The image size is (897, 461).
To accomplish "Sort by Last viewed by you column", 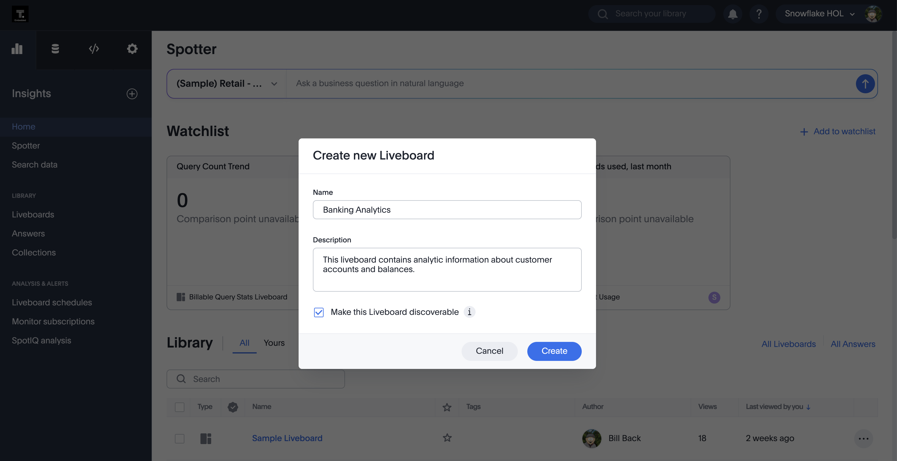I will [778, 407].
